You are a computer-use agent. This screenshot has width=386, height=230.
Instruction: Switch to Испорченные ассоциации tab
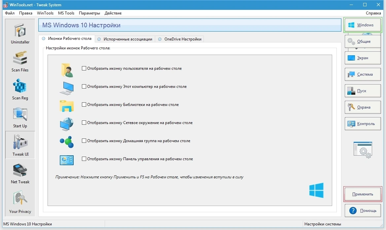(x=125, y=39)
